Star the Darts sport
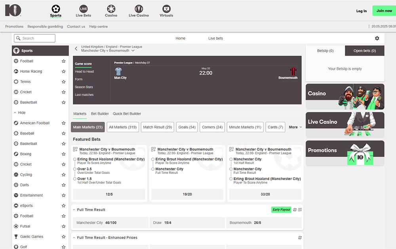 pos(64,185)
